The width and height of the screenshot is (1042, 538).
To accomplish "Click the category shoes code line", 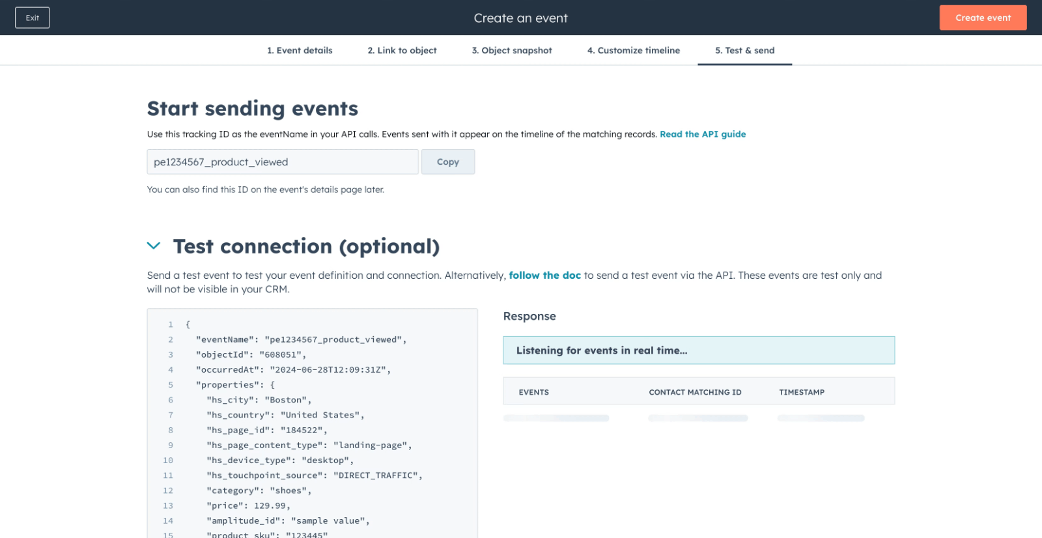I will (259, 490).
